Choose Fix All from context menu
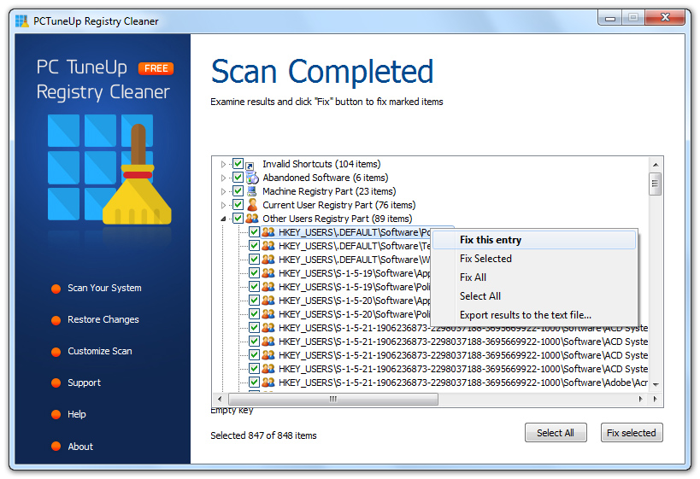Screen dimensions: 700x479 point(534,277)
